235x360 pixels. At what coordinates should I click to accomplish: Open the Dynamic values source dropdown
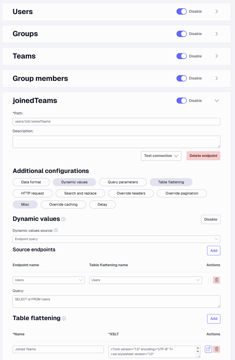click(116, 239)
